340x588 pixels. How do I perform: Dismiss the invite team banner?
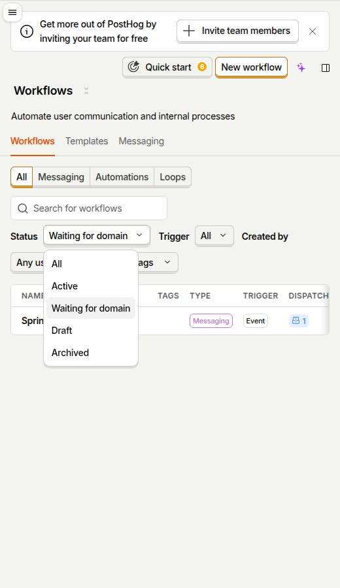point(313,31)
